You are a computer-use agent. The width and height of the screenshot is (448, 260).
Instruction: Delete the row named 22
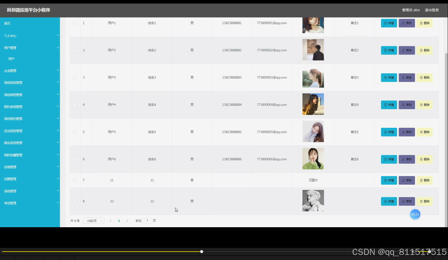(x=424, y=201)
